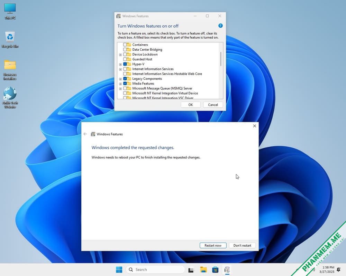Open File Explorer from the taskbar

click(x=203, y=269)
